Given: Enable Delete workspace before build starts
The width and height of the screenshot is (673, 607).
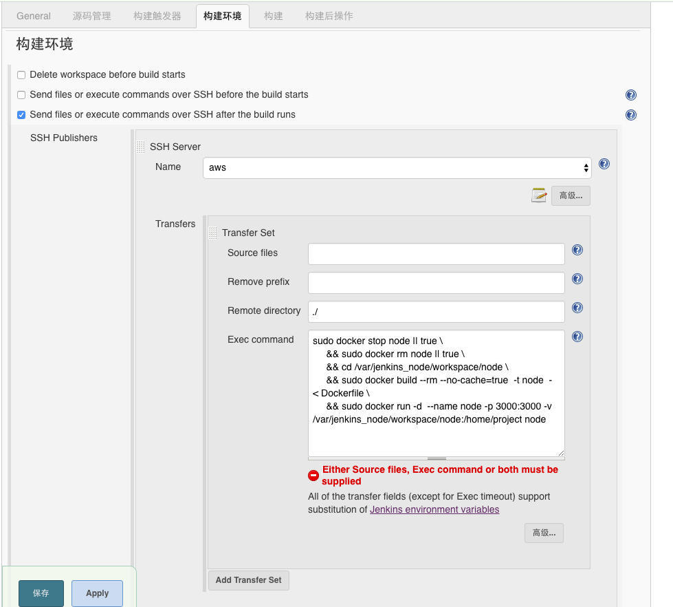Looking at the screenshot, I should (21, 75).
